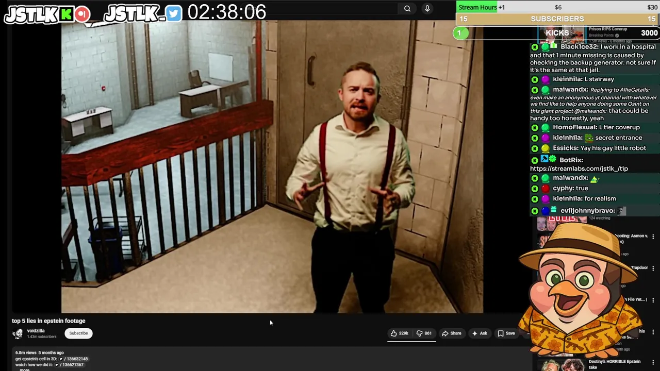Click the chat message 'L stairway'
Viewport: 660px width, 371px height.
pos(599,79)
